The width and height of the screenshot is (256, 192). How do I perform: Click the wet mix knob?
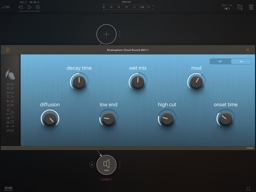point(138,82)
